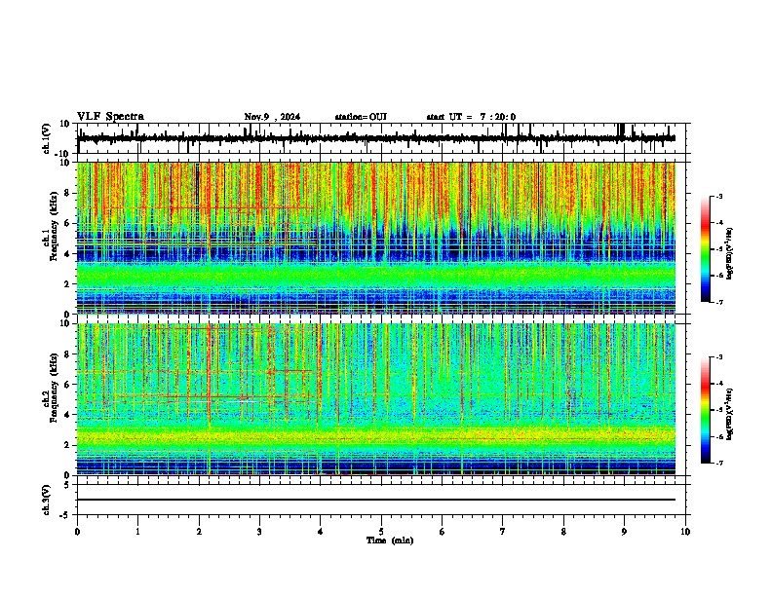The image size is (772, 596).
Task: Click the "Time (min)" x-axis label
Action: (x=390, y=540)
